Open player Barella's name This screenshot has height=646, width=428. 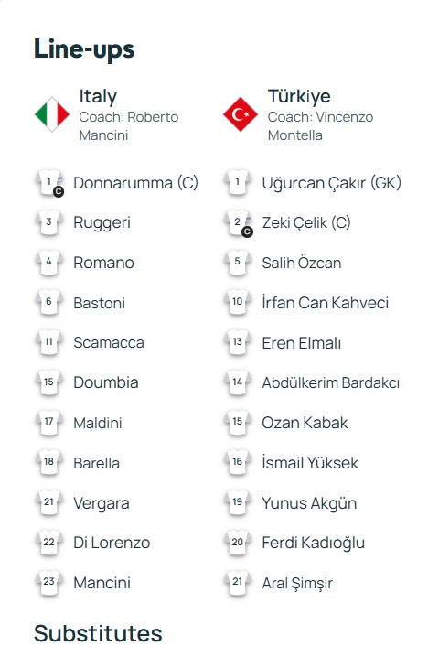96,463
